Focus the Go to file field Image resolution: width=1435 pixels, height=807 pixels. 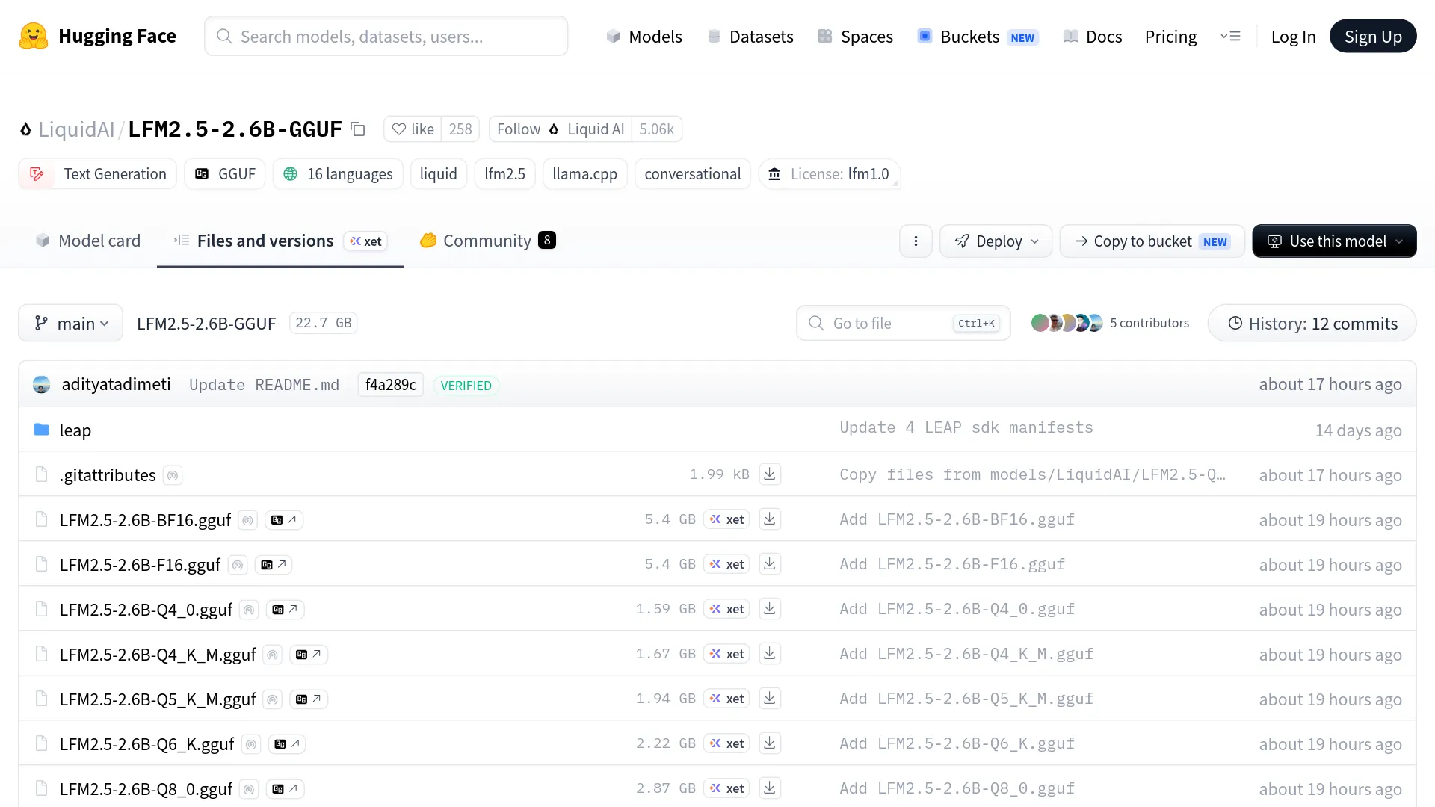tap(903, 323)
